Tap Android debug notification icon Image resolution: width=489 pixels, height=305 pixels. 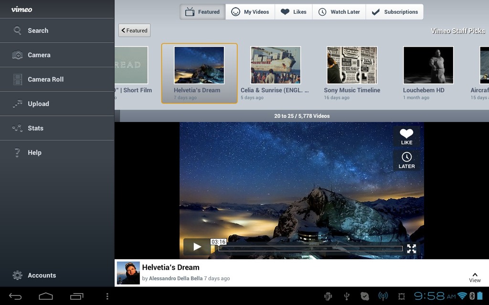click(328, 296)
